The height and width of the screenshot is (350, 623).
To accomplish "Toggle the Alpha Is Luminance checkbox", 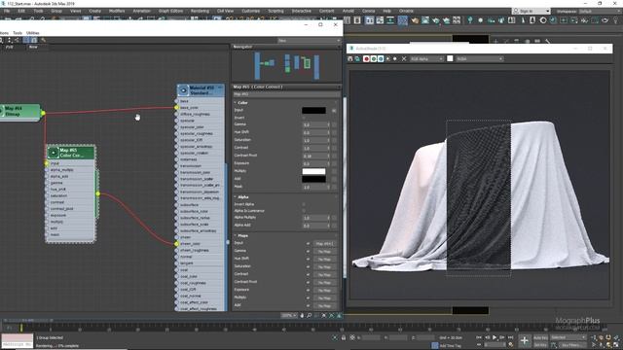I will tap(304, 211).
